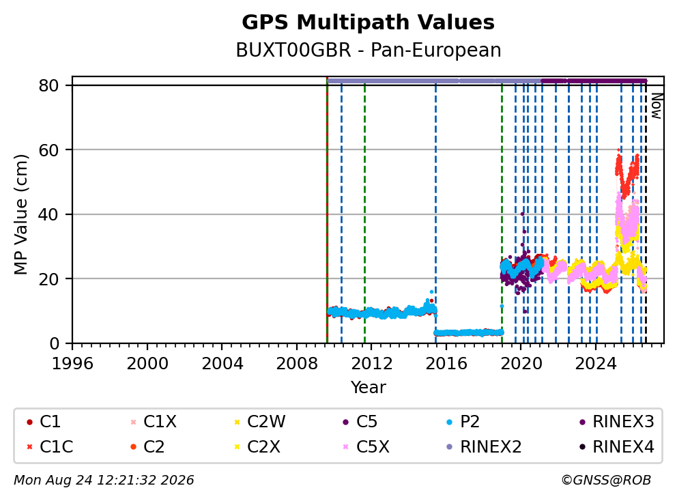Click the red C1C data peak near 60 cm
This screenshot has width=677, height=501.
pyautogui.click(x=619, y=151)
